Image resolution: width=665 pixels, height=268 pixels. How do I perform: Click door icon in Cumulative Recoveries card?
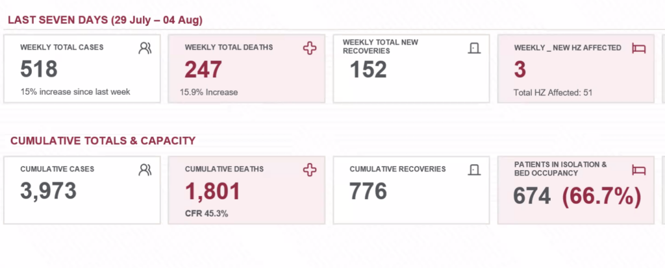tap(474, 170)
